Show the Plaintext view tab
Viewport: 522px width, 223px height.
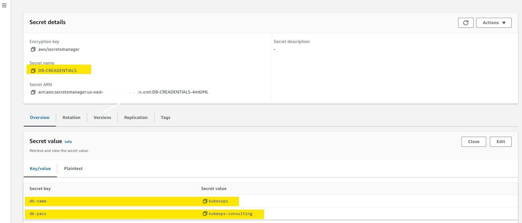tap(73, 169)
